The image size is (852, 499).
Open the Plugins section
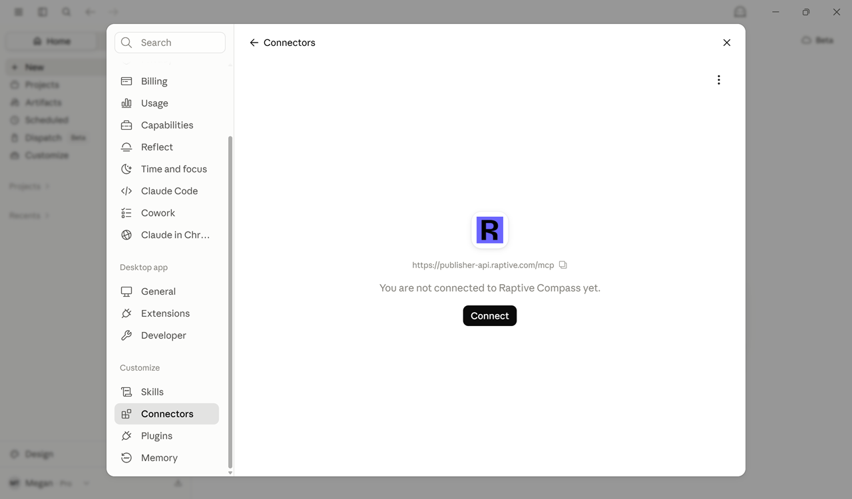(166, 436)
